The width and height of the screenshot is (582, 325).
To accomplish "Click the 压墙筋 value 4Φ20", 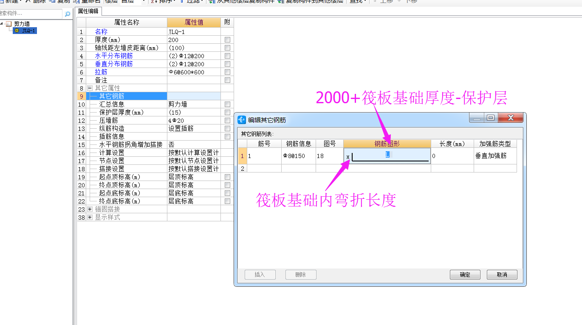I will [x=194, y=120].
